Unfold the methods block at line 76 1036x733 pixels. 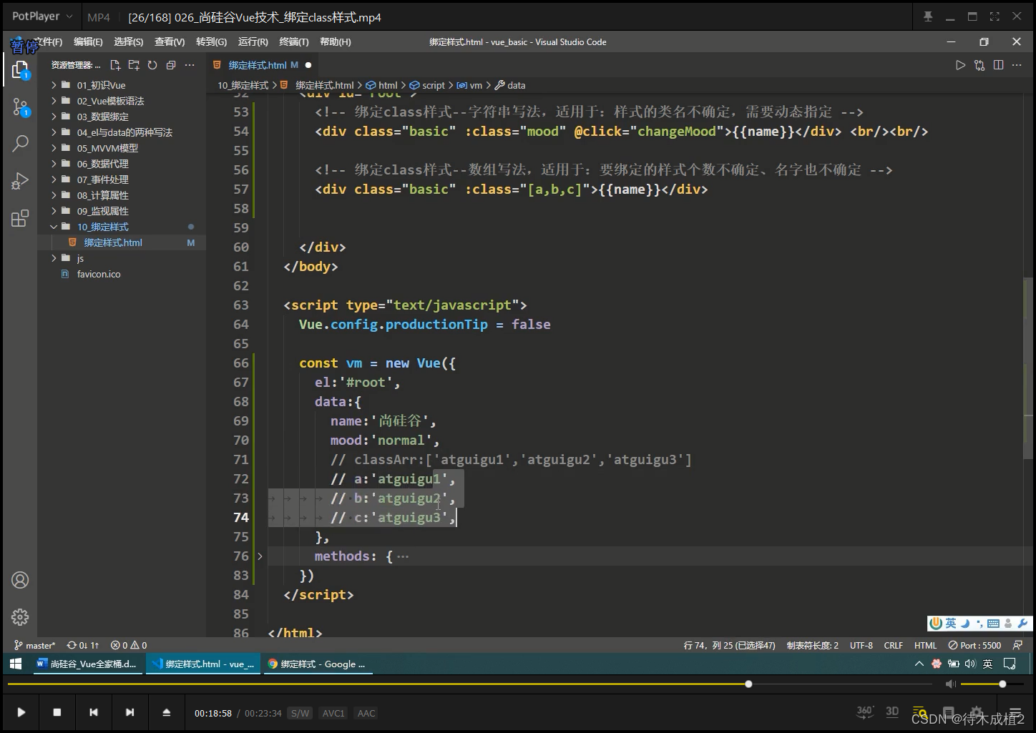[x=260, y=556]
